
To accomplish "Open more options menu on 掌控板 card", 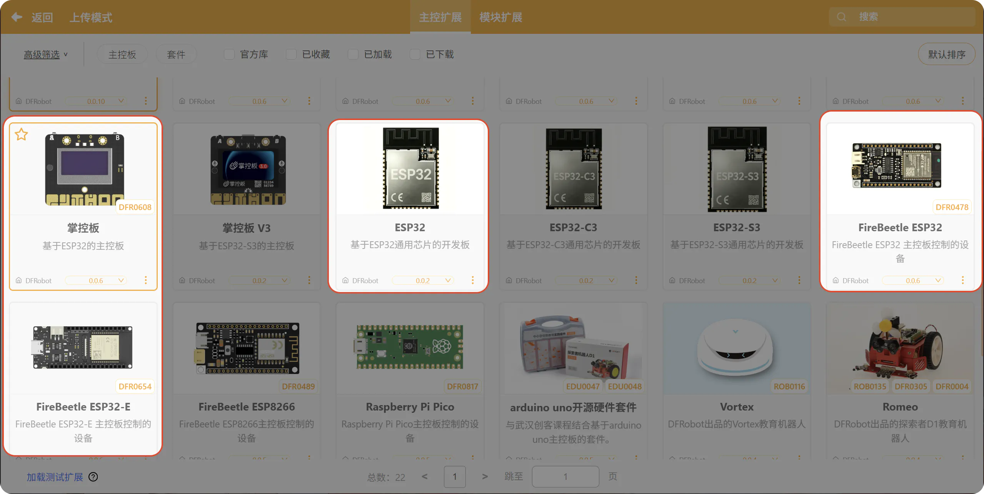I will [x=145, y=280].
